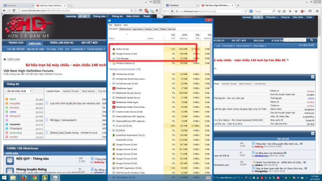Click the site search magnifier in Firefox page
The image size is (322, 181).
click(312, 40)
